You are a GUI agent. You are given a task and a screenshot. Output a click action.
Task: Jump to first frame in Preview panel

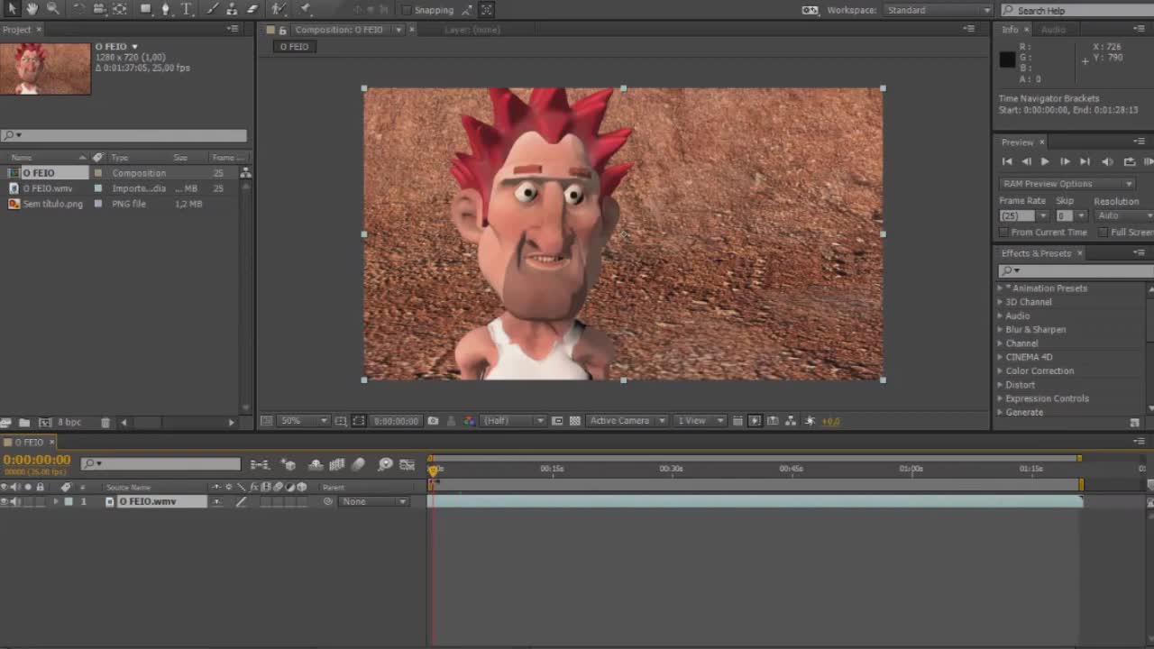[1007, 162]
